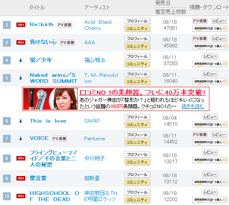The width and height of the screenshot is (229, 205).
Task: Click PV視聴 badge next to Re:birth title
Action: pyautogui.click(x=64, y=25)
